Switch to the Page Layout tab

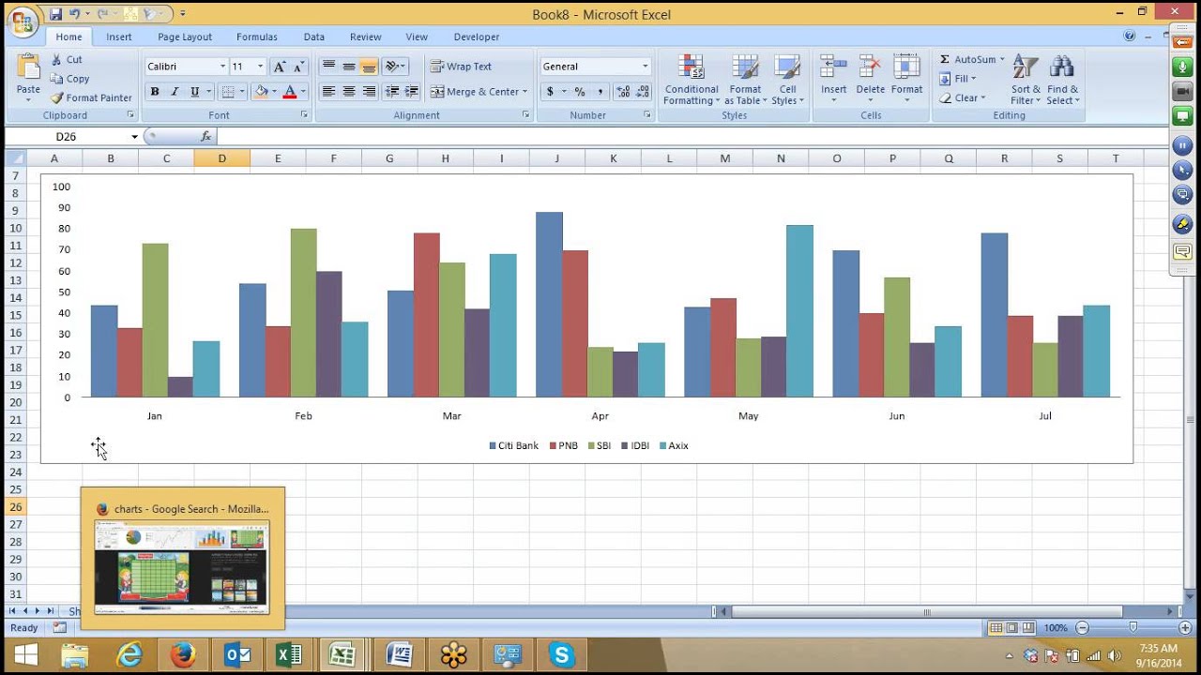pyautogui.click(x=185, y=37)
